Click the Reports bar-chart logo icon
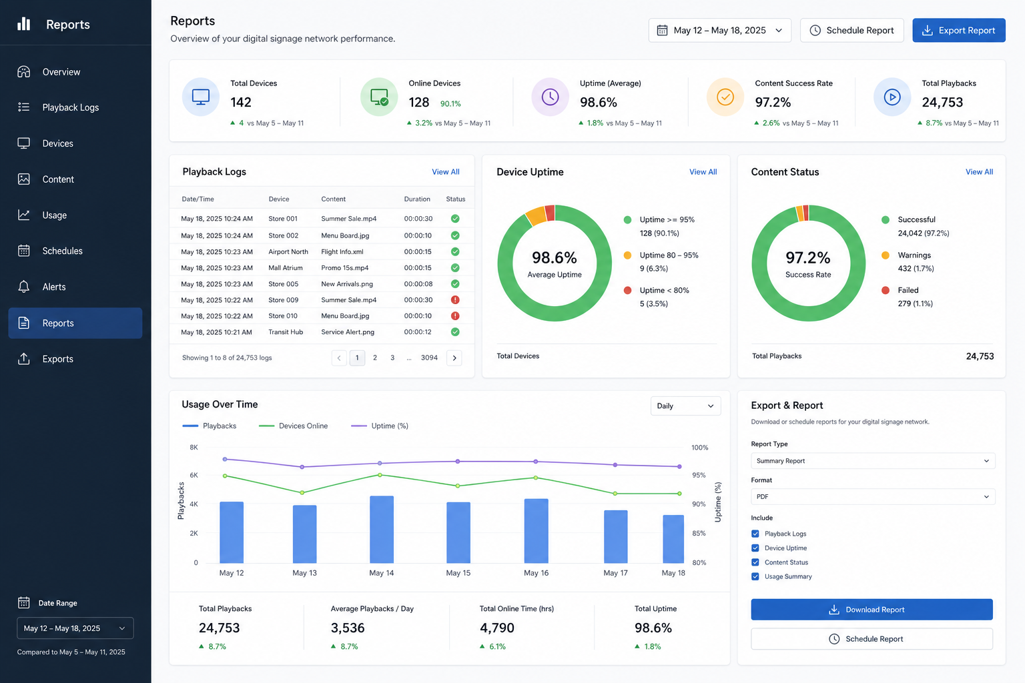 24,24
